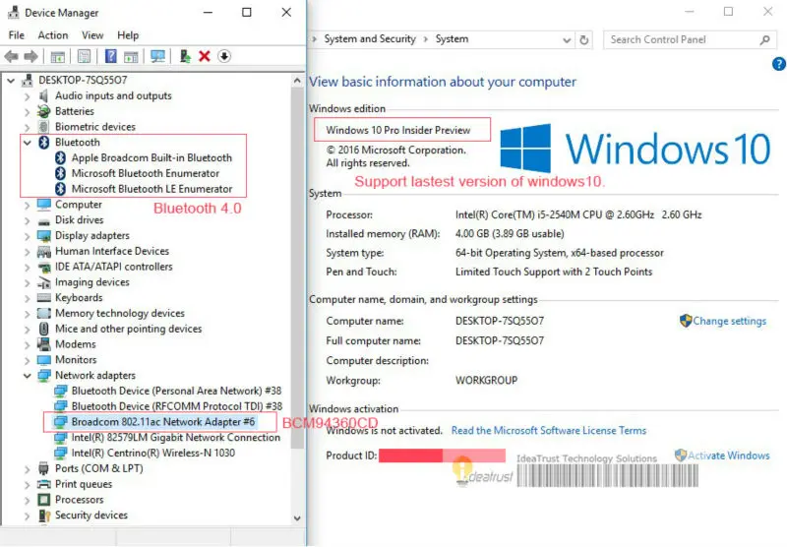Open the File menu
The height and width of the screenshot is (547, 787).
[16, 35]
